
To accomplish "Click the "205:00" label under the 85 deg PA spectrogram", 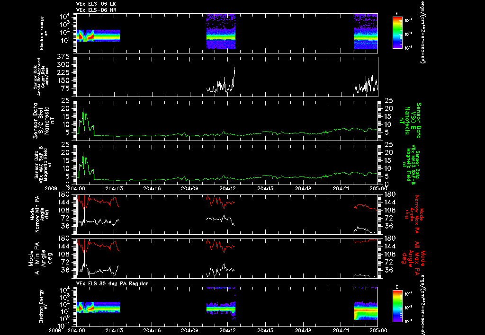I will (378, 330).
